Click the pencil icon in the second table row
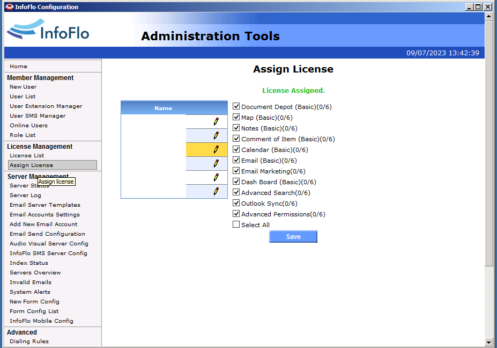This screenshot has width=497, height=348. [216, 135]
